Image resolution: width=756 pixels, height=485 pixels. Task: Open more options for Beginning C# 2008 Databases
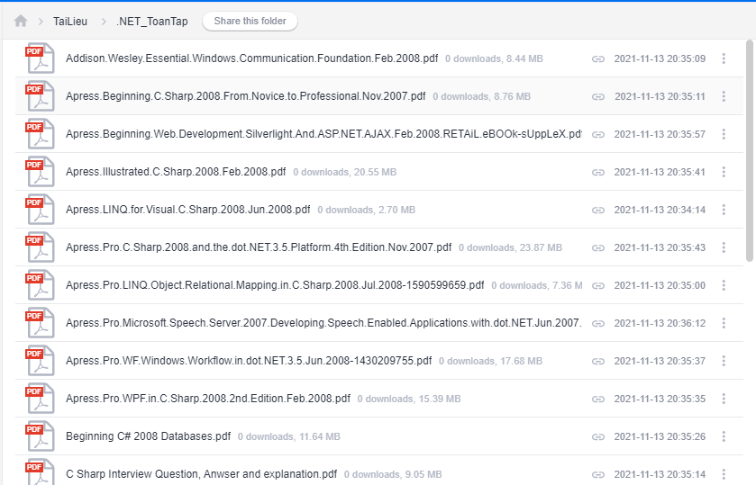click(x=724, y=436)
